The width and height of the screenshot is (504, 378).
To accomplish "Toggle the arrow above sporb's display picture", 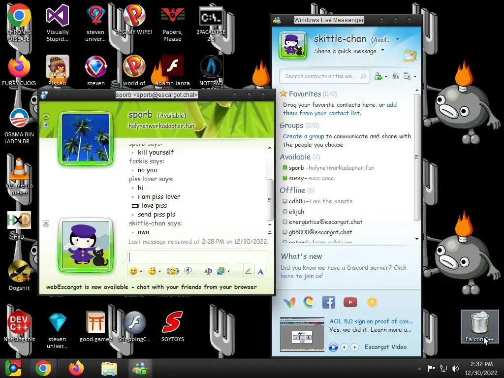I will (46, 116).
